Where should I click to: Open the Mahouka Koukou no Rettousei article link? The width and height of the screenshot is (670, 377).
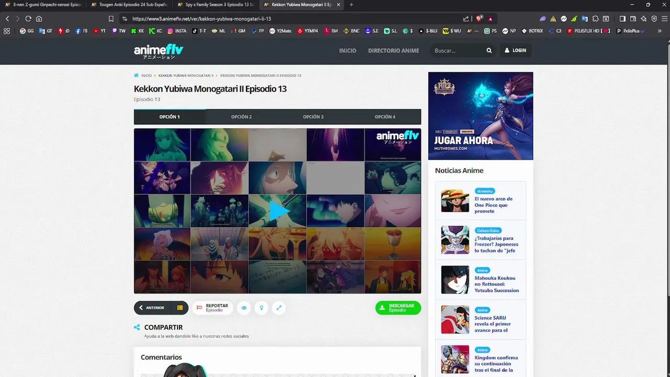pos(497,284)
